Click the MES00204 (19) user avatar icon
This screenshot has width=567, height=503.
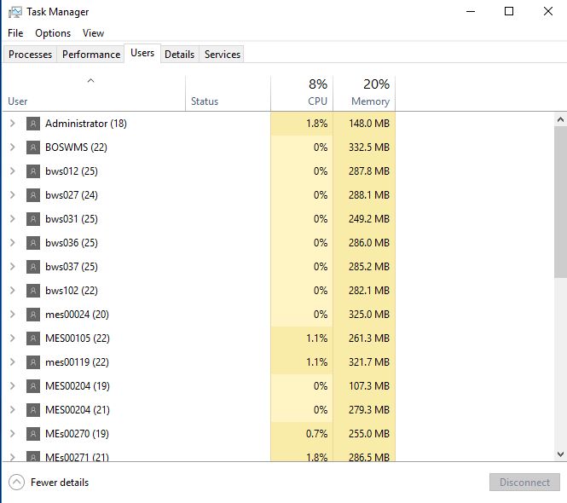pos(33,386)
